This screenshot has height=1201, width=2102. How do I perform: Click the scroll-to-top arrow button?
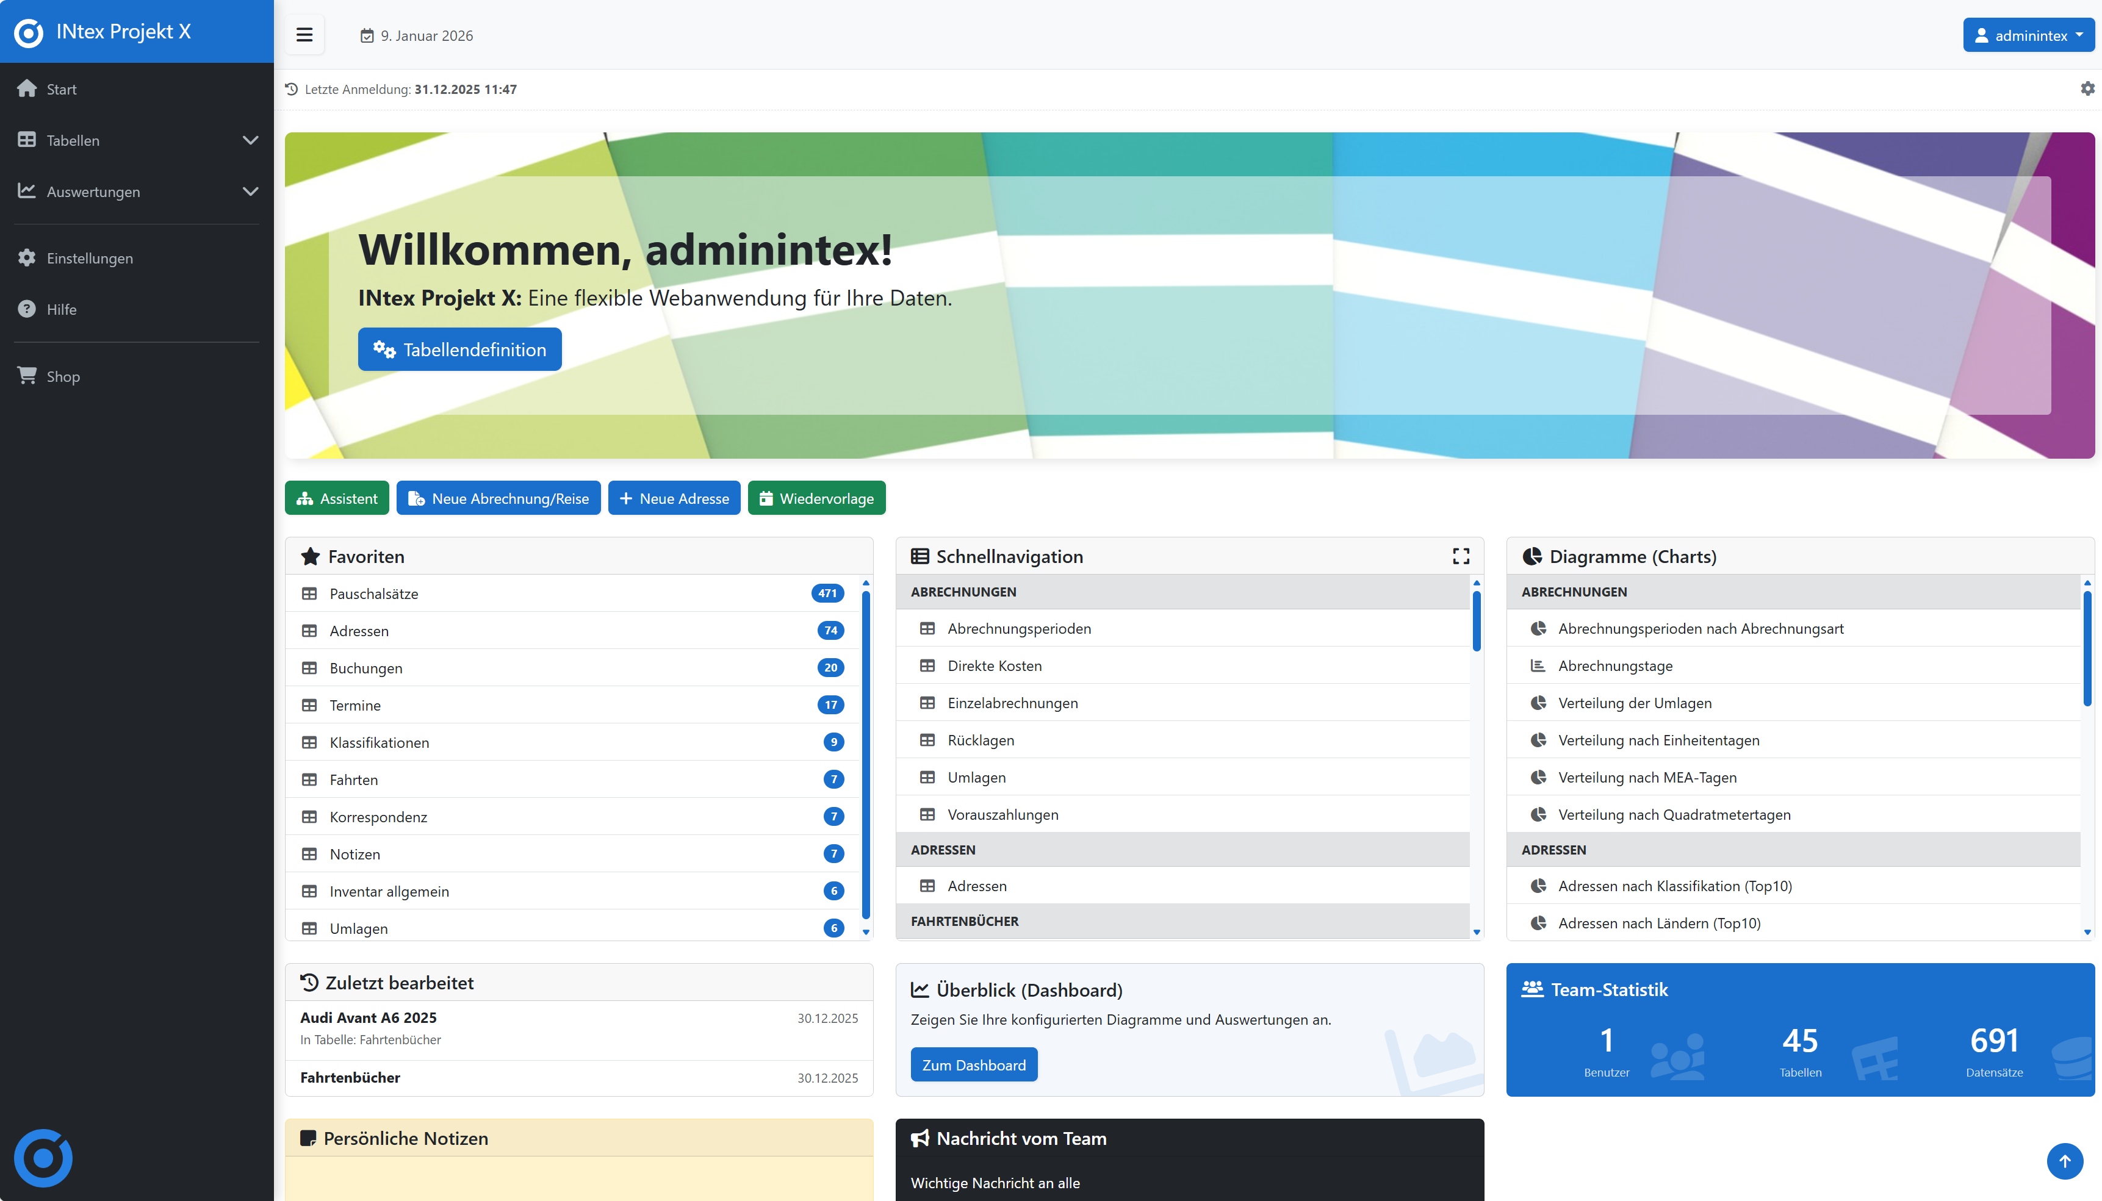click(2065, 1161)
